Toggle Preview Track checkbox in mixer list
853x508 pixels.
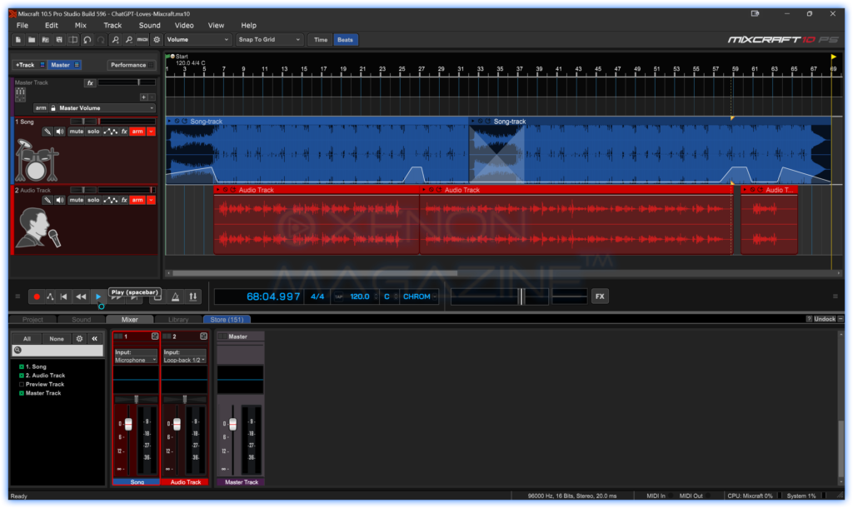pos(21,385)
